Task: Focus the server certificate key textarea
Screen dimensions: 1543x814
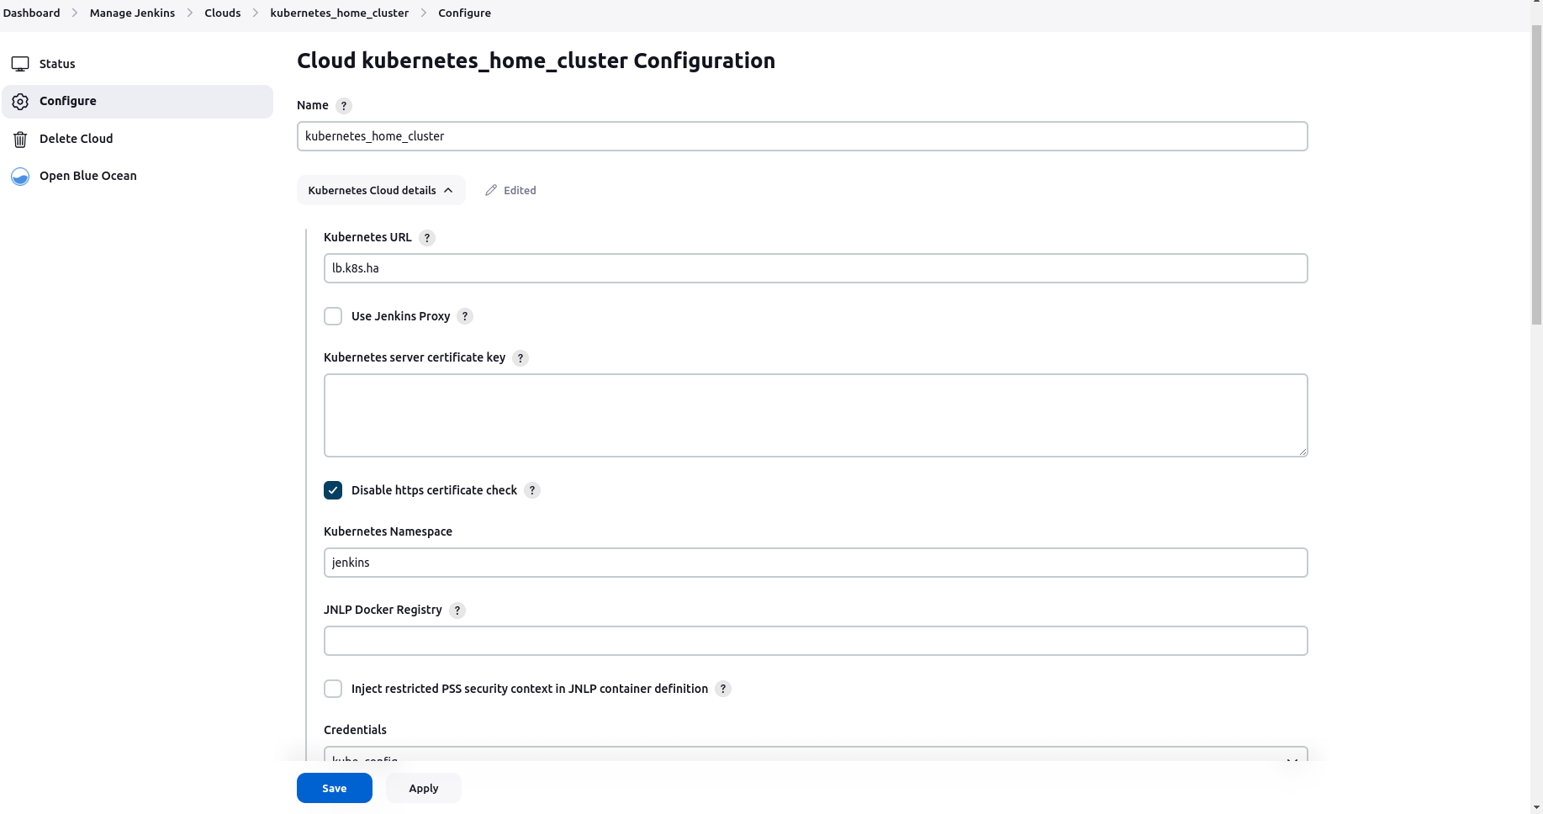Action: point(816,415)
